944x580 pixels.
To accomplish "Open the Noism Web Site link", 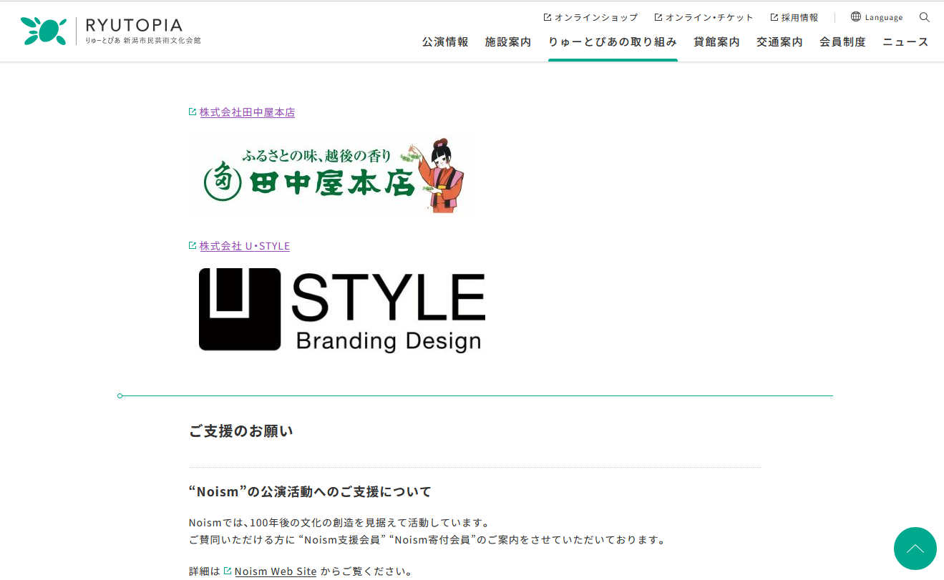I will tap(276, 571).
